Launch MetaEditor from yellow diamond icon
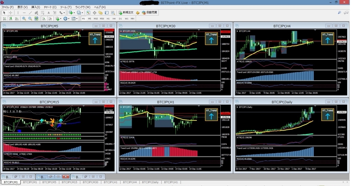 coord(137,13)
